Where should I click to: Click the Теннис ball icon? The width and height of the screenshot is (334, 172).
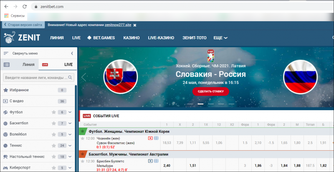point(5,146)
